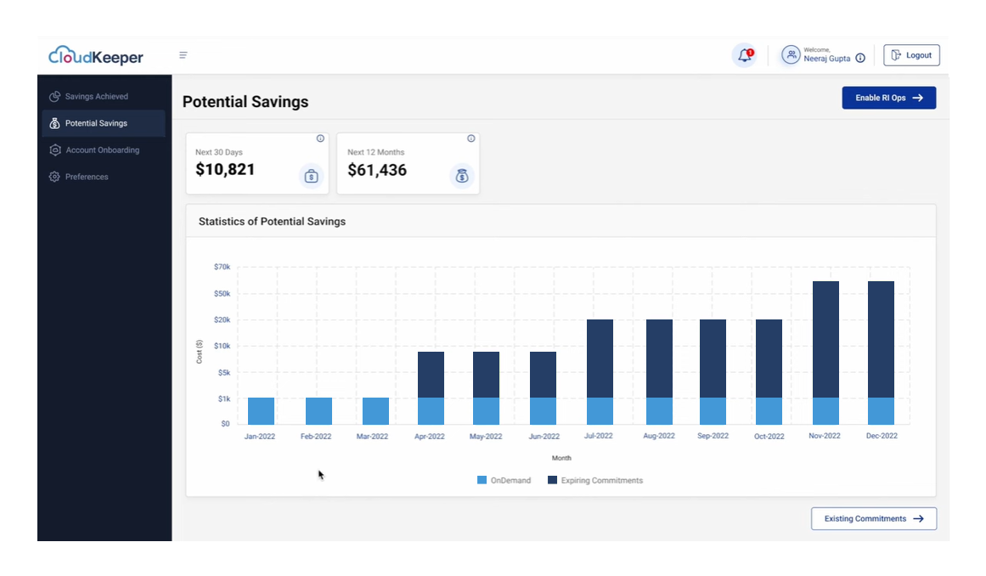Screen dimensions: 986x576
Task: Click the money bag icon on Next 12 Months card
Action: [x=461, y=176]
